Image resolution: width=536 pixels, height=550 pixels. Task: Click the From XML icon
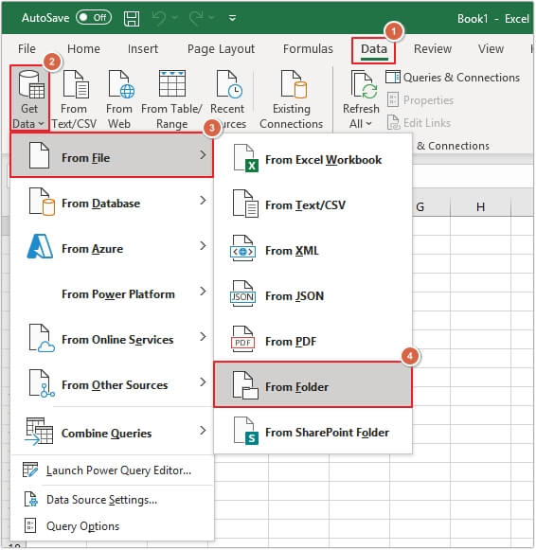coord(242,248)
